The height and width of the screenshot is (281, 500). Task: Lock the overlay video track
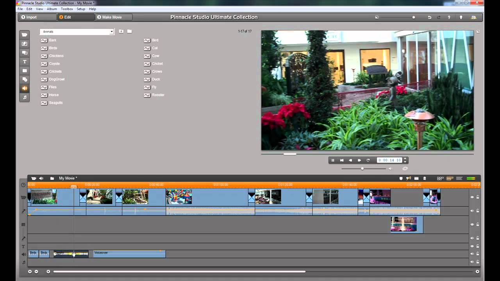pyautogui.click(x=477, y=224)
